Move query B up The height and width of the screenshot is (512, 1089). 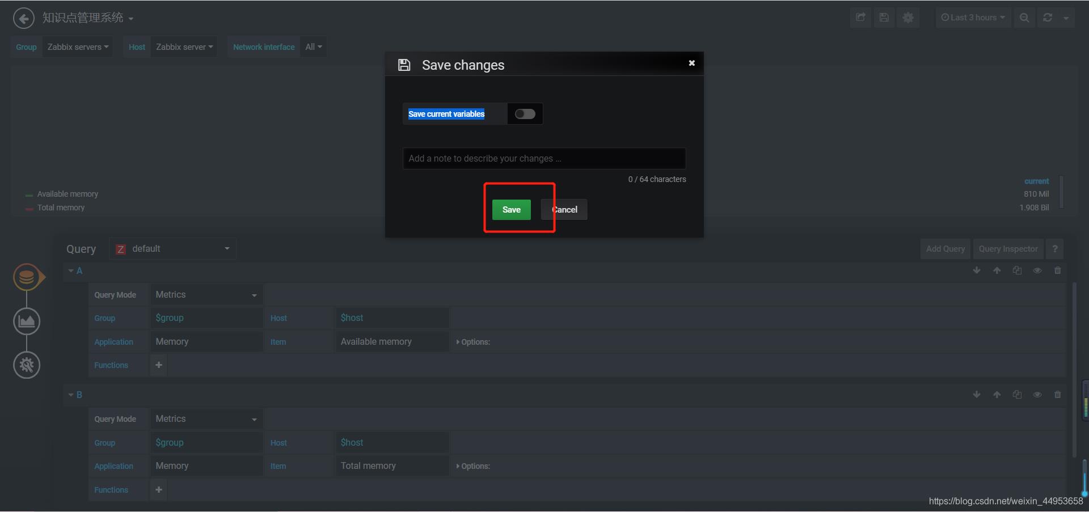coord(997,395)
